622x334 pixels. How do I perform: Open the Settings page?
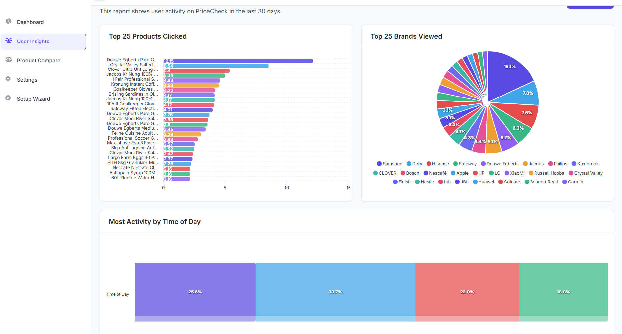(x=43, y=80)
